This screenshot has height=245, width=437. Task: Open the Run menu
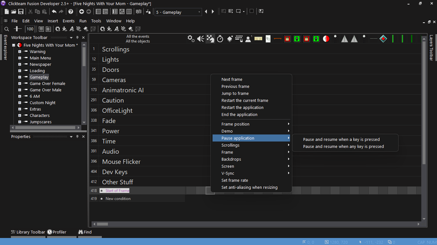(83, 21)
